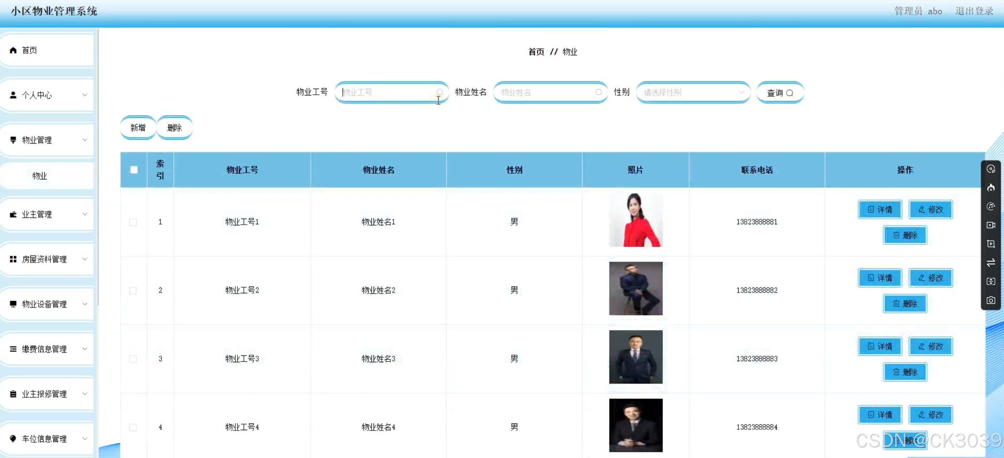
Task: Click the swap arrows icon in right toolbar
Action: point(990,263)
